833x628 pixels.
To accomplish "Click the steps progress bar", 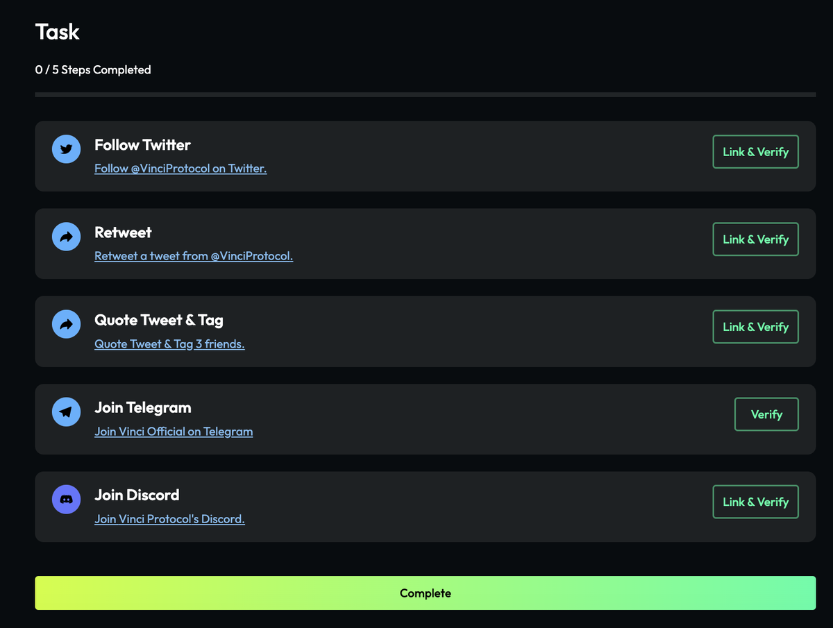I will 426,94.
